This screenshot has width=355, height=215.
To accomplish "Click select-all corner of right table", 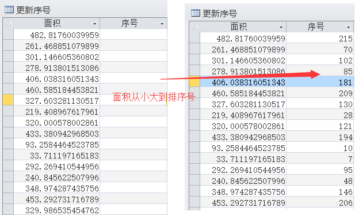I will pos(194,27).
